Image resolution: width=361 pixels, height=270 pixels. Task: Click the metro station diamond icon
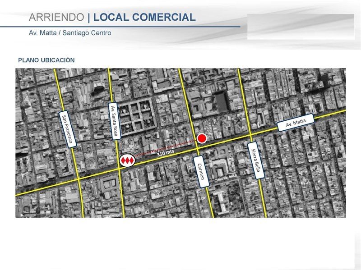coord(127,160)
